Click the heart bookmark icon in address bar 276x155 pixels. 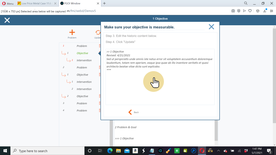coord(250,11)
